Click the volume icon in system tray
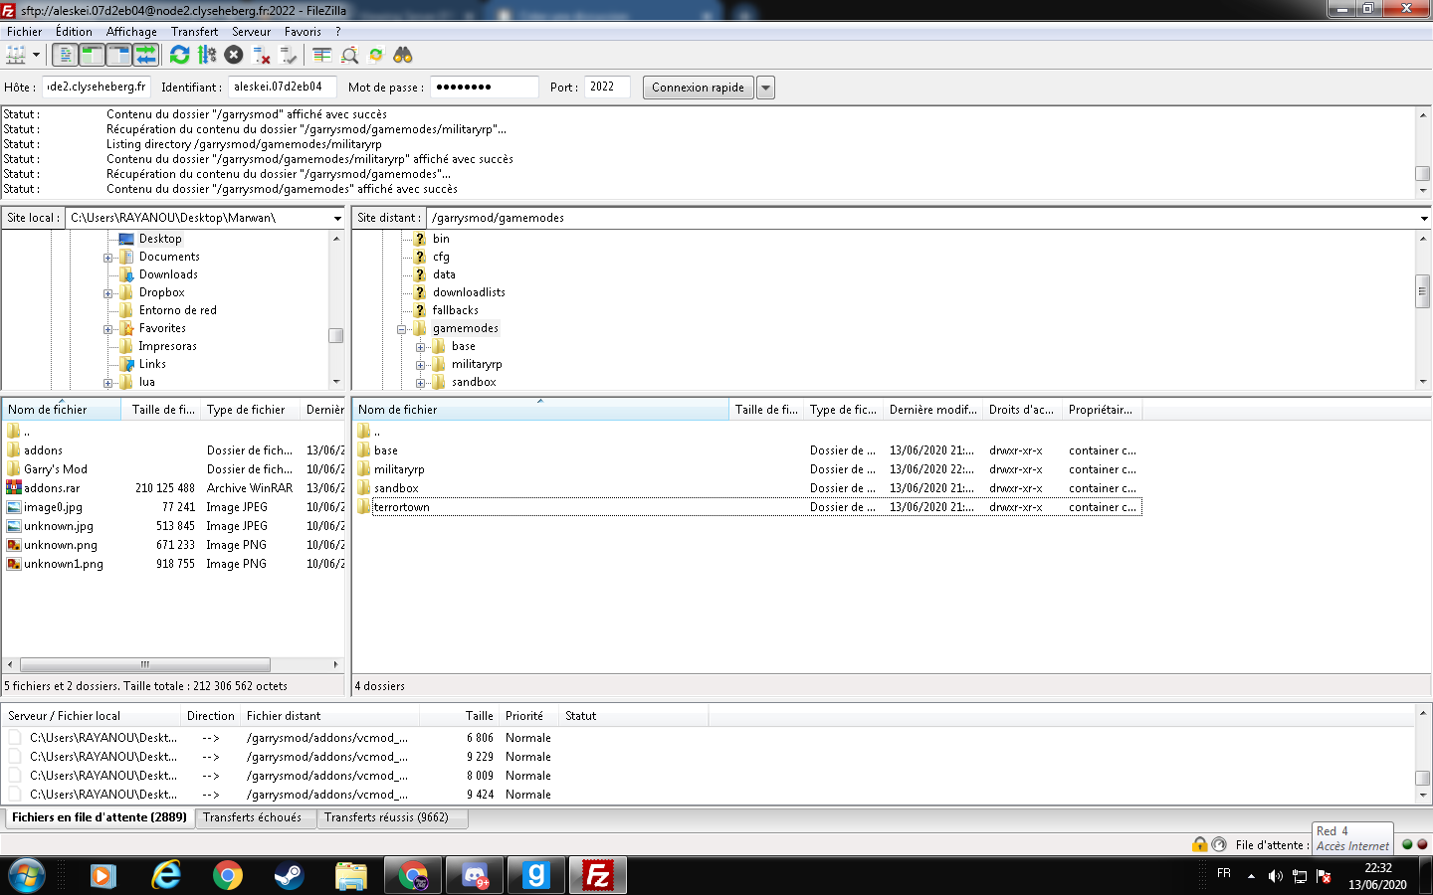The width and height of the screenshot is (1433, 895). pyautogui.click(x=1275, y=876)
